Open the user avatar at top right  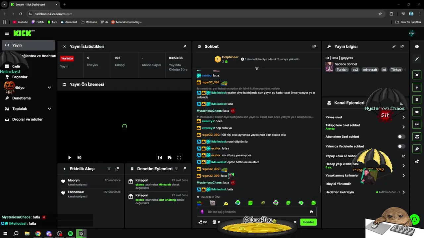412,33
